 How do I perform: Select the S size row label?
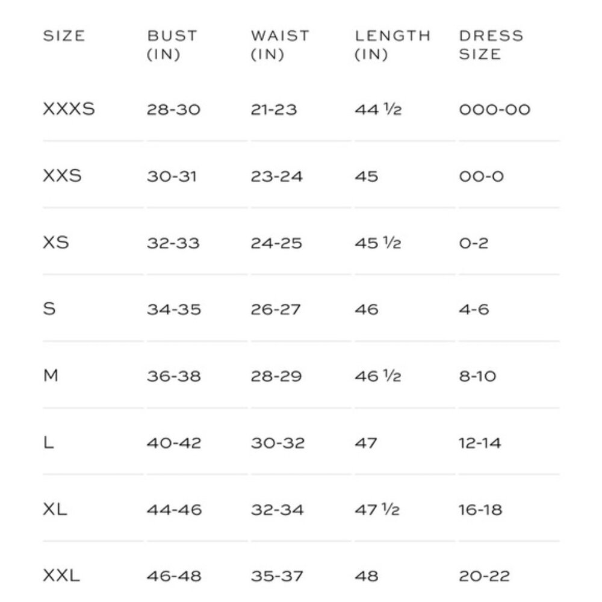coord(49,309)
